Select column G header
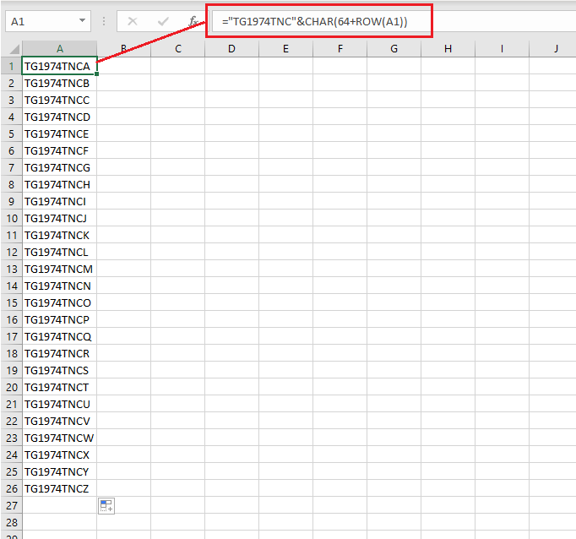 pyautogui.click(x=394, y=48)
